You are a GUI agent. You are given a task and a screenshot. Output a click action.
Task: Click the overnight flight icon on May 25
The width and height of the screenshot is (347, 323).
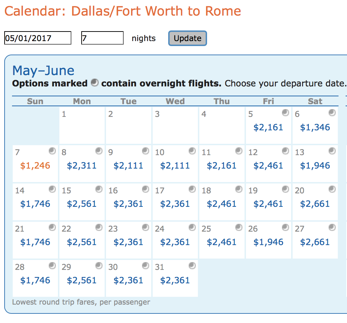point(239,227)
